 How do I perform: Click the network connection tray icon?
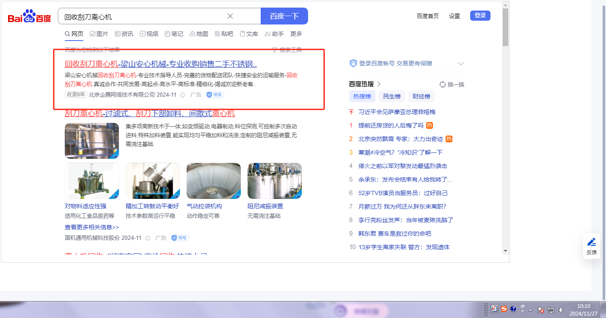tap(551, 310)
